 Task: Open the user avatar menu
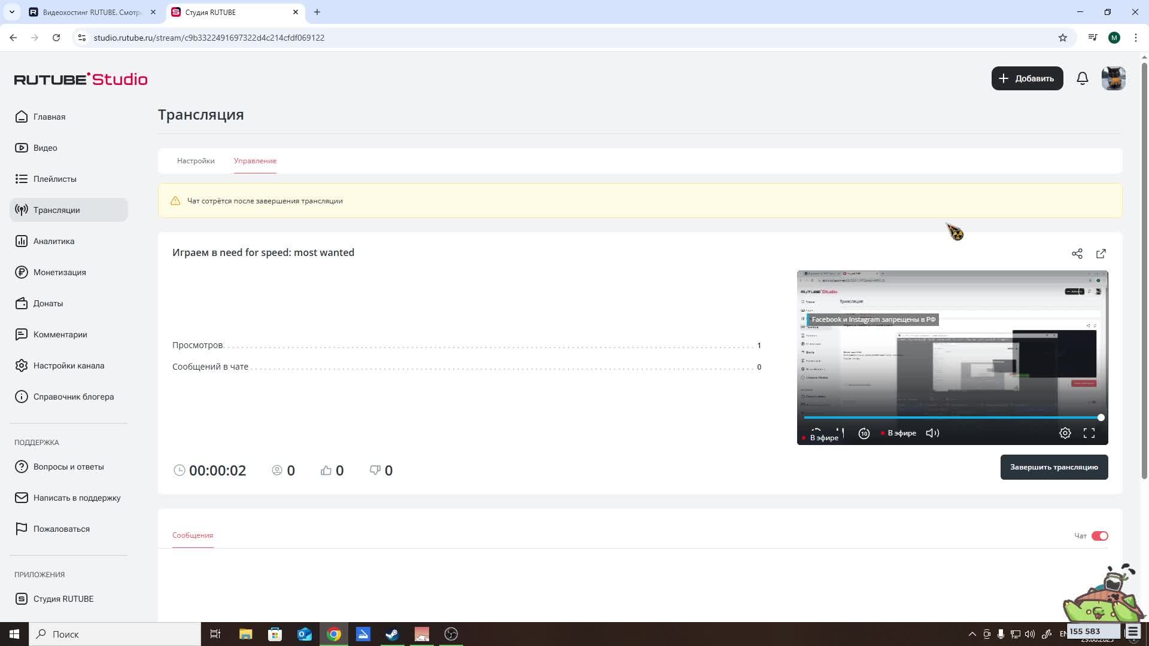pyautogui.click(x=1114, y=78)
